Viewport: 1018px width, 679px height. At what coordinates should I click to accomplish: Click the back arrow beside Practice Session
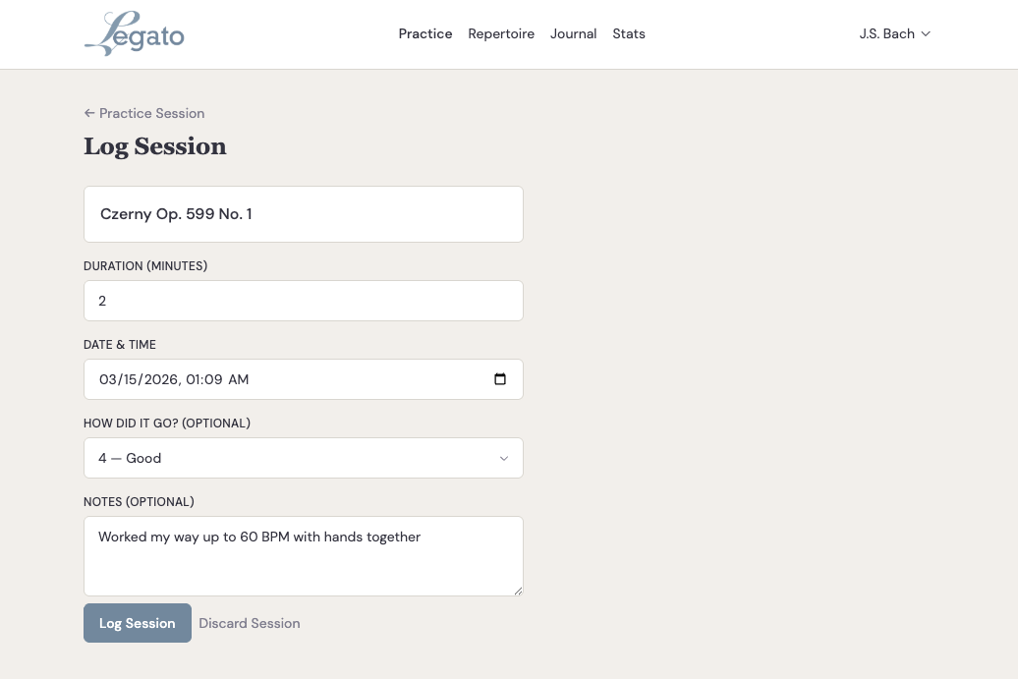pyautogui.click(x=89, y=113)
